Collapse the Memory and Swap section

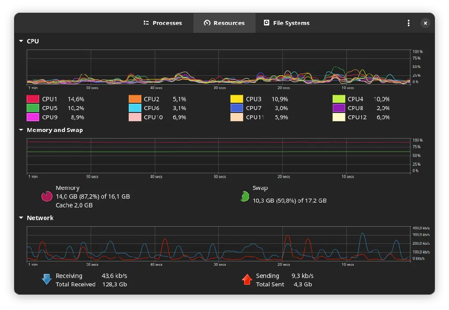click(x=21, y=130)
